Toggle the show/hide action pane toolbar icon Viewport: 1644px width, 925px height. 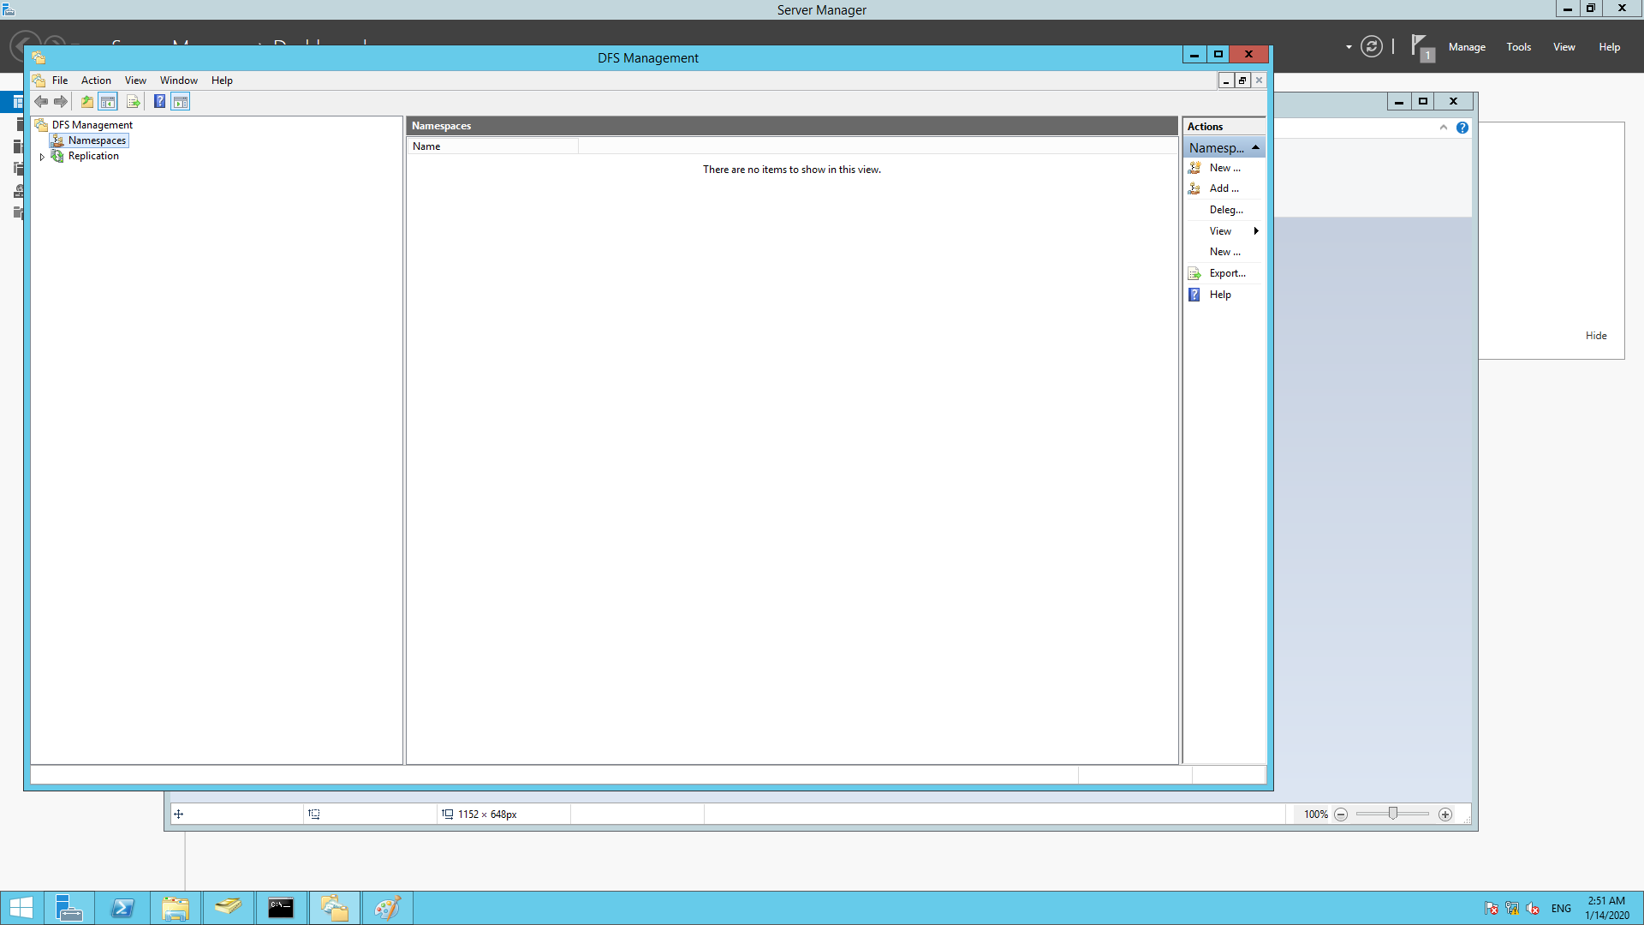click(180, 101)
